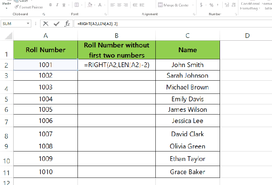The width and height of the screenshot is (272, 185).
Task: Align text left
Action: pos(113,5)
